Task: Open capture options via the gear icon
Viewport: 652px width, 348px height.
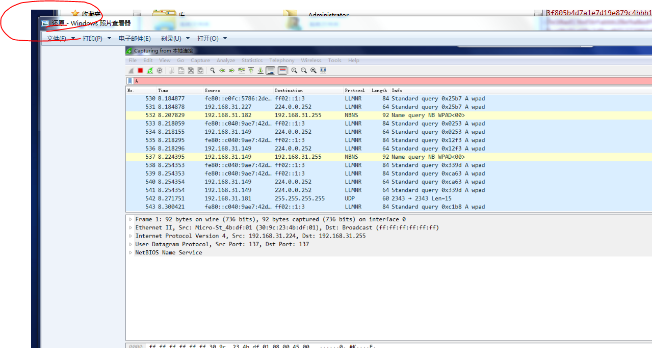Action: [x=160, y=71]
